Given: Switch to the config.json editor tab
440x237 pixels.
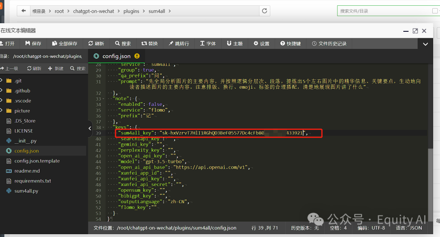Looking at the screenshot, I should pos(116,56).
